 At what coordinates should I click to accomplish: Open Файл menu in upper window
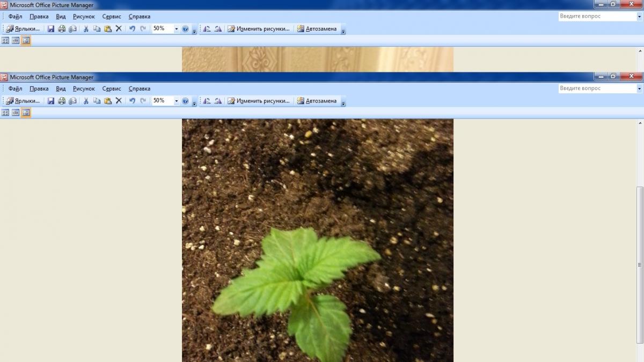(15, 17)
